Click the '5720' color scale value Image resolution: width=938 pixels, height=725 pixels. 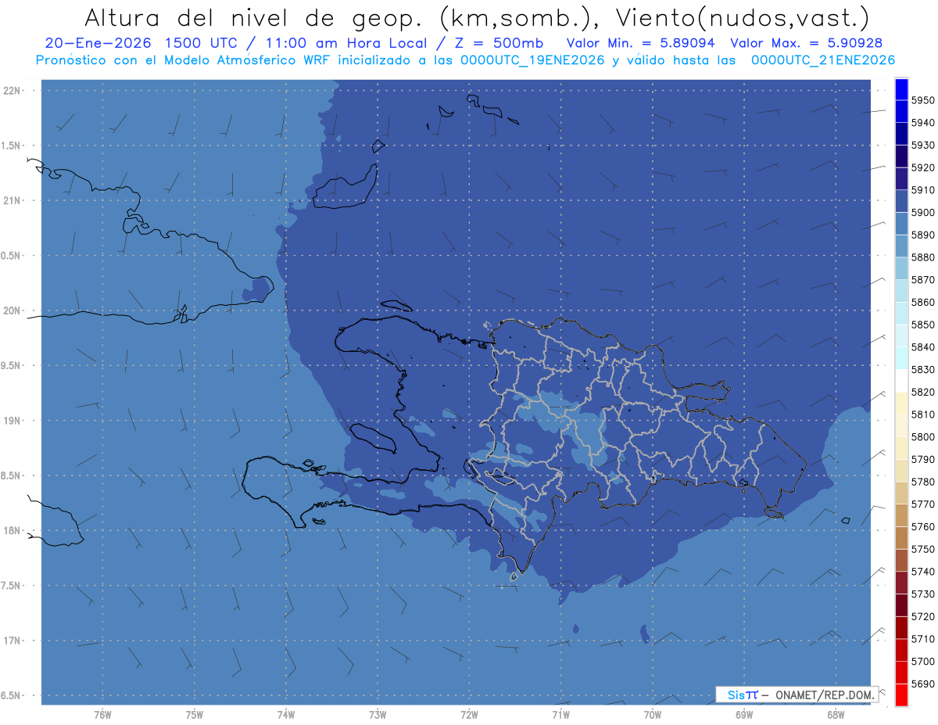923,616
